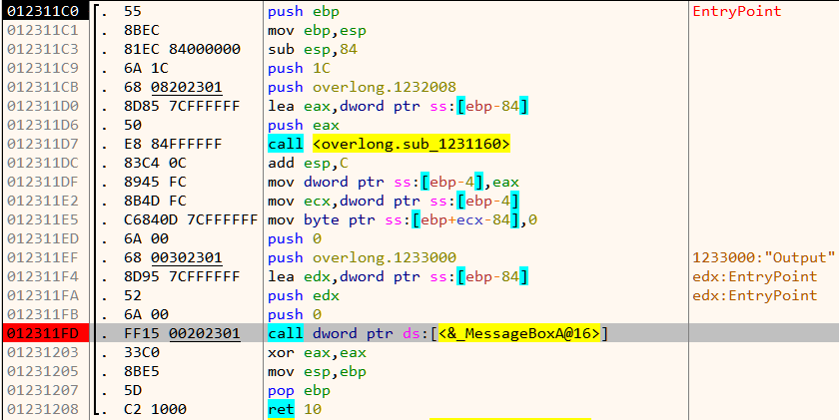Click the 'push eax' instruction
Image resolution: width=839 pixels, height=420 pixels.
click(x=304, y=125)
